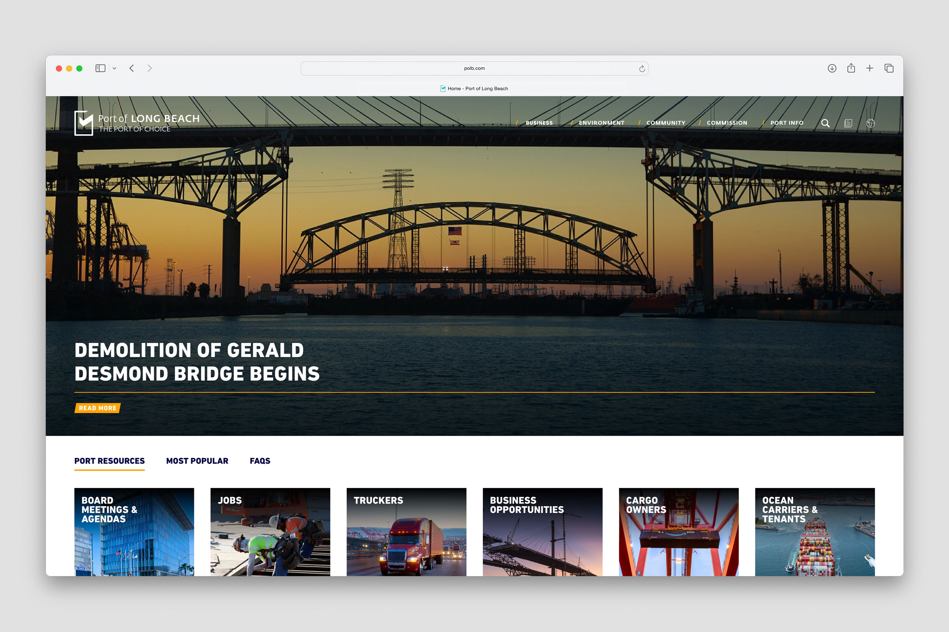Go back with the back arrow
Image resolution: width=949 pixels, height=632 pixels.
point(131,68)
